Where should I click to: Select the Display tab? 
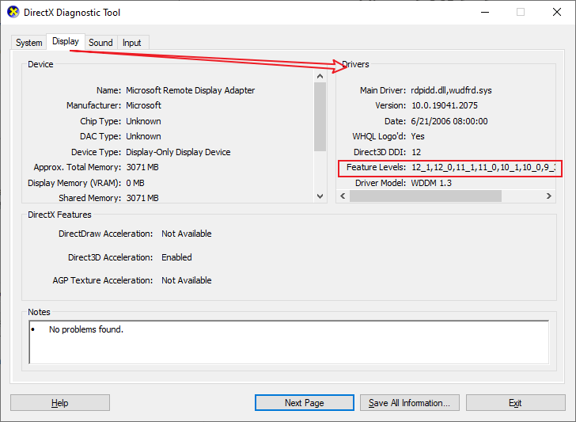(x=66, y=41)
